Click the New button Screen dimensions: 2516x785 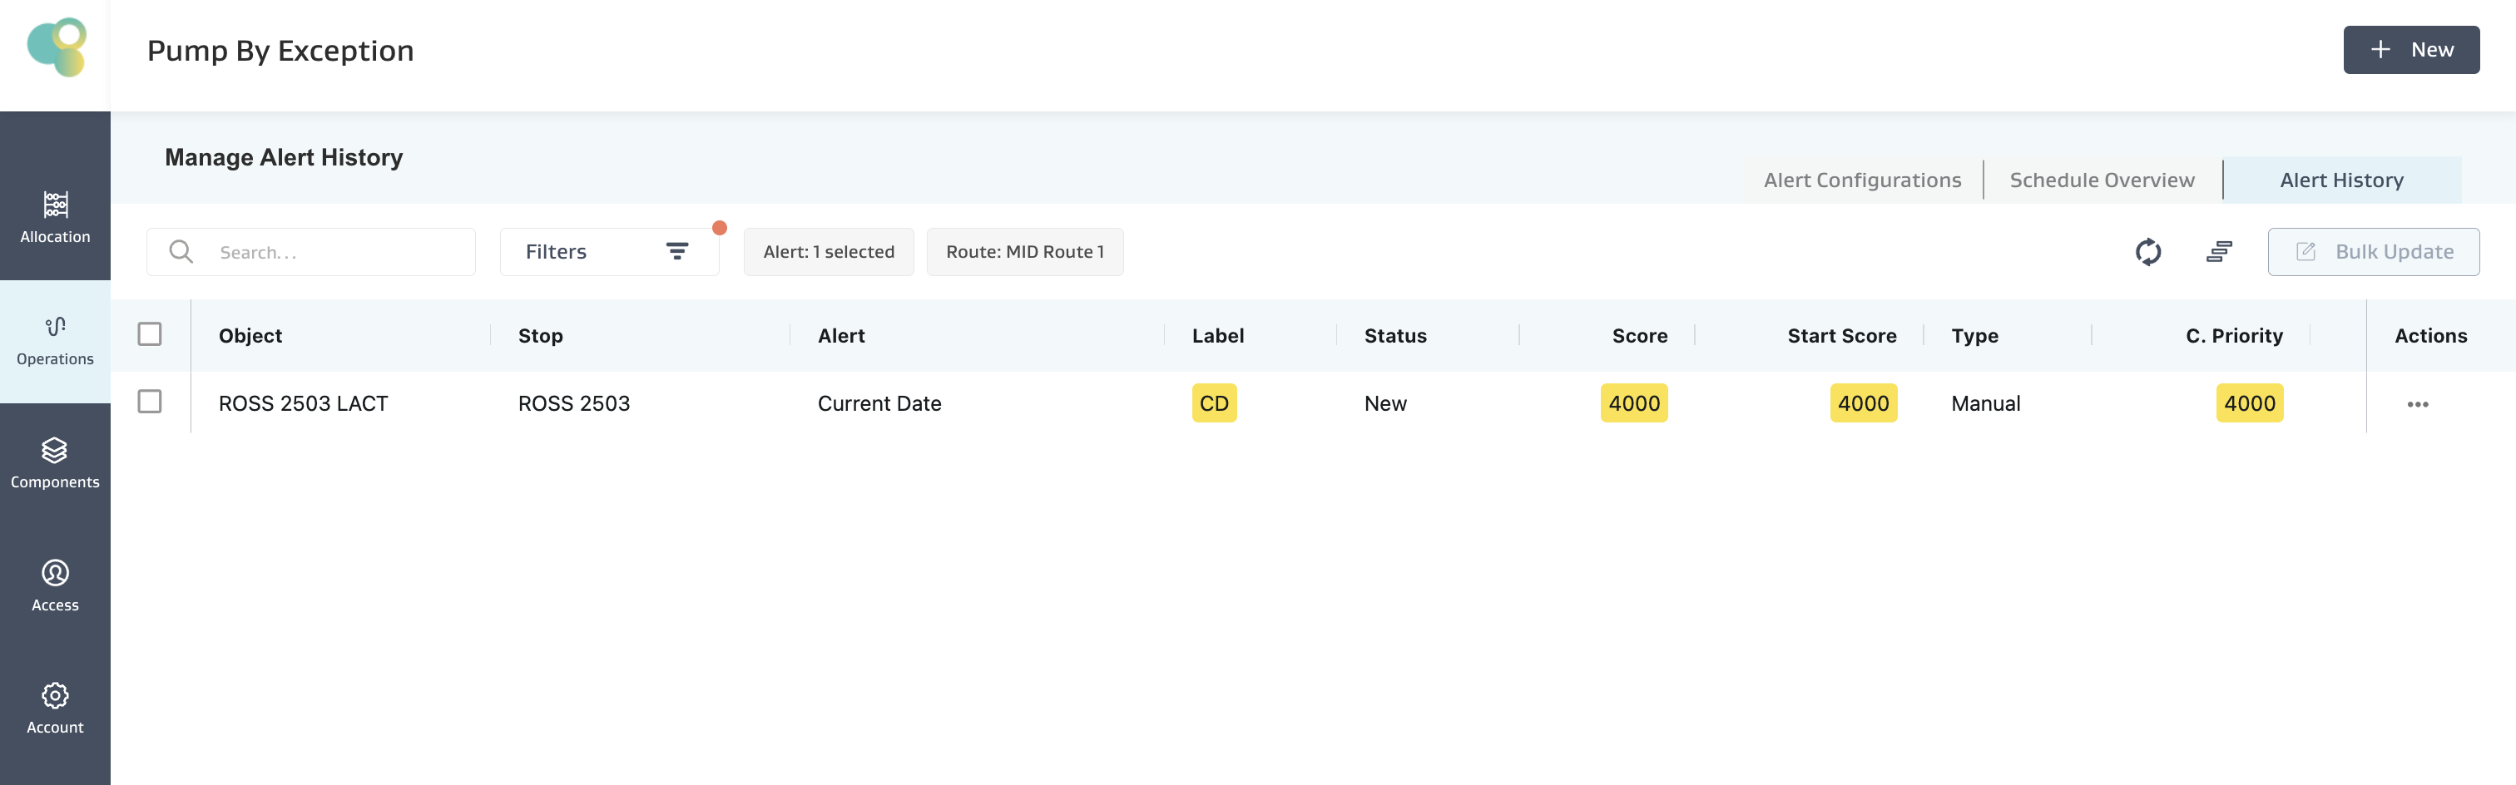[2410, 50]
